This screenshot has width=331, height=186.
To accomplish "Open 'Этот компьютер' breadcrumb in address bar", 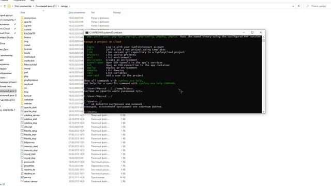I will click(x=23, y=6).
